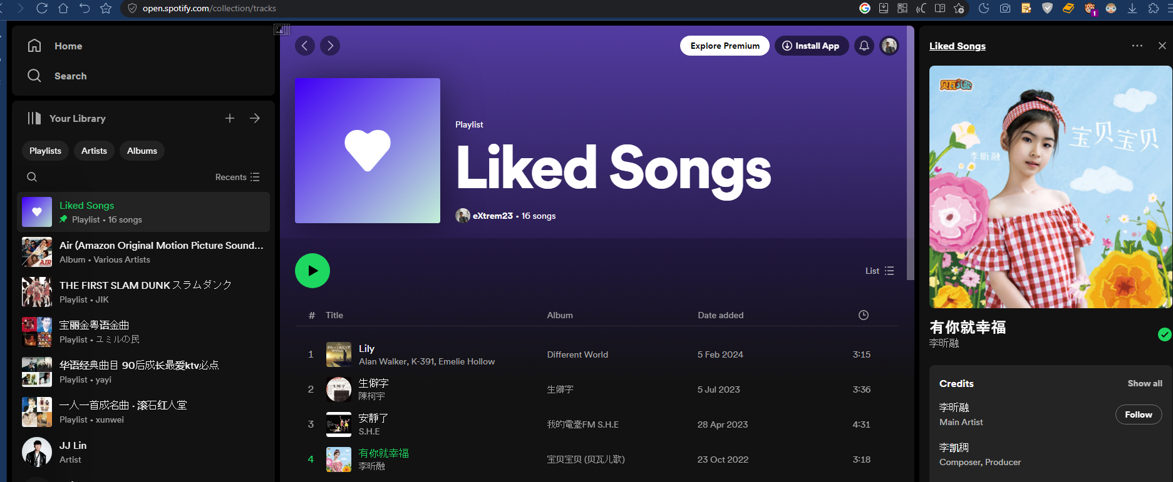
Task: Expand Your Library with the arrow
Action: coord(255,118)
